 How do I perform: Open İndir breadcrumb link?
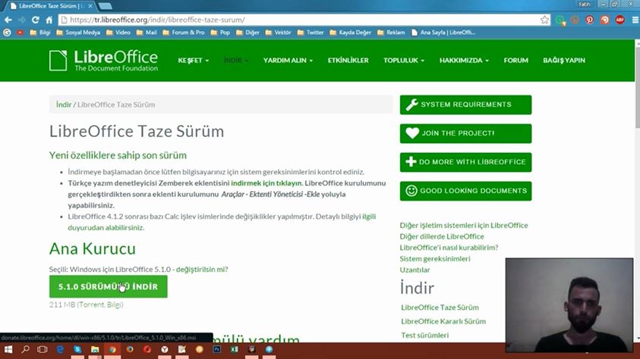(x=64, y=105)
